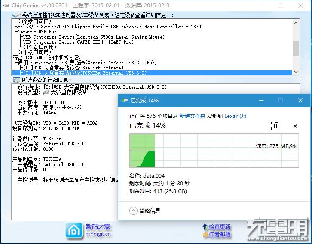Select the TOSHIBA External USB 3.0 row
The height and width of the screenshot is (244, 312).
coord(152,73)
